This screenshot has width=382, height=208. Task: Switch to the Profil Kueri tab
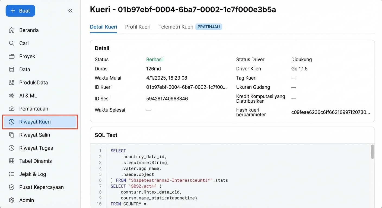point(138,27)
